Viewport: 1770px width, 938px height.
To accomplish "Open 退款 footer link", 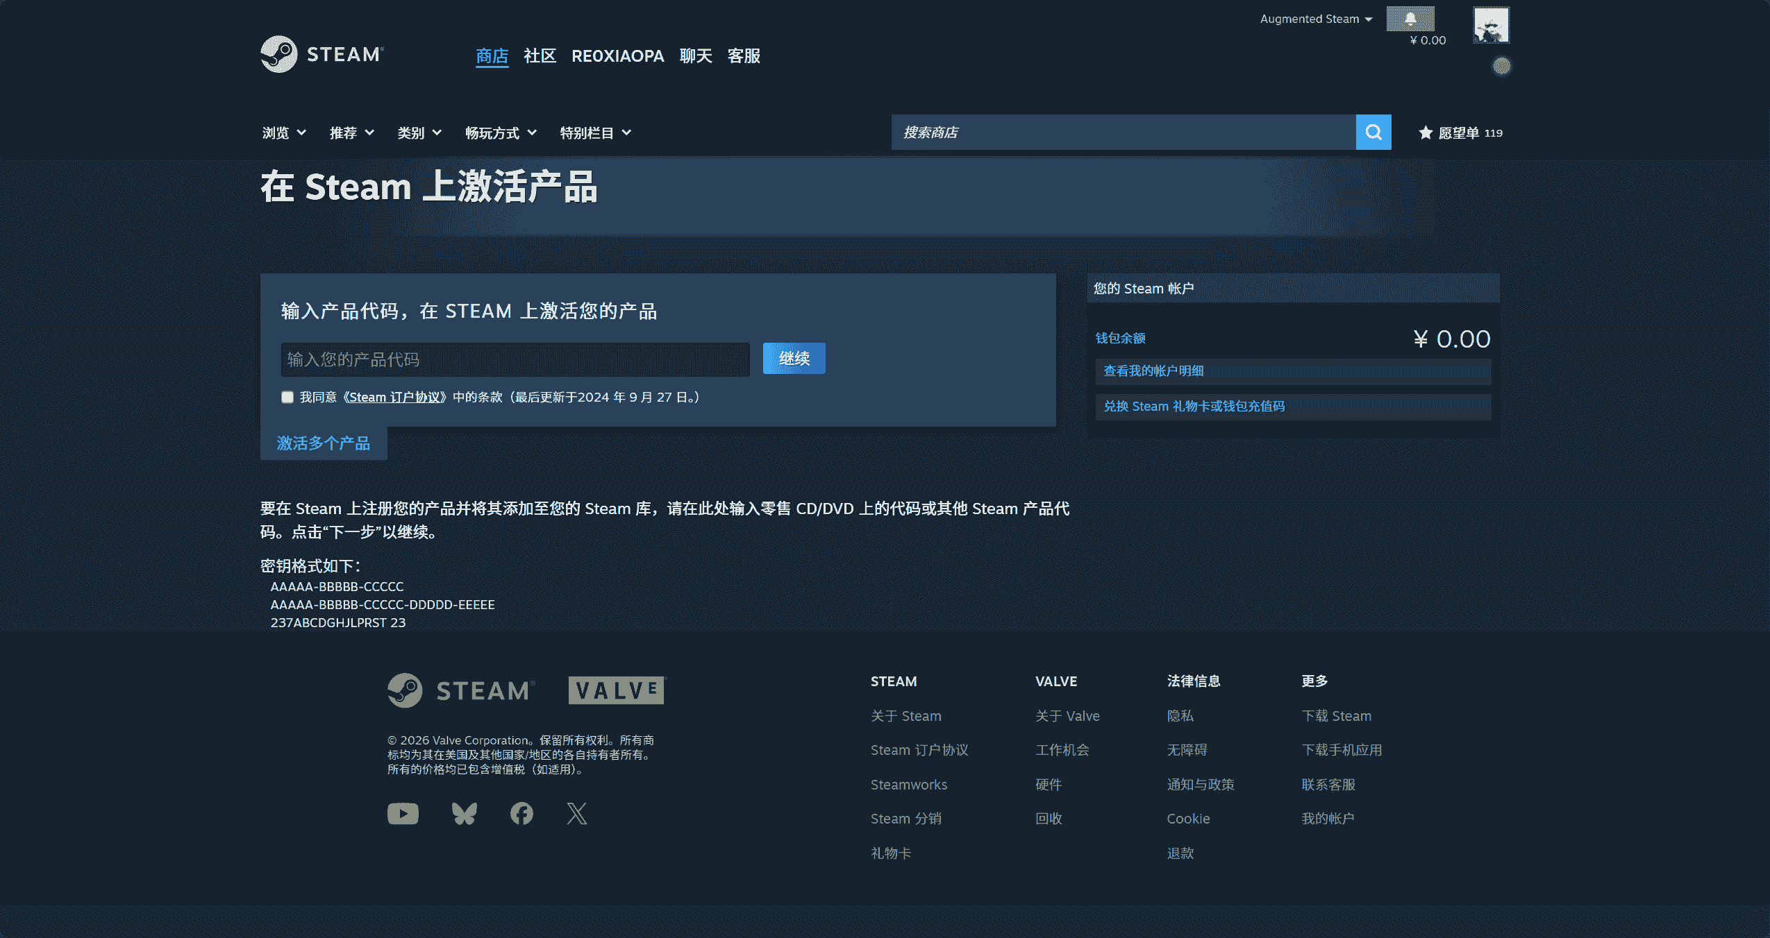I will (x=1180, y=853).
